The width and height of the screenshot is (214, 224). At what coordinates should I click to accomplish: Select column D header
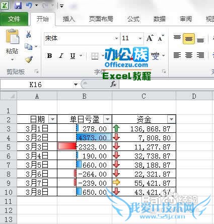(194, 96)
